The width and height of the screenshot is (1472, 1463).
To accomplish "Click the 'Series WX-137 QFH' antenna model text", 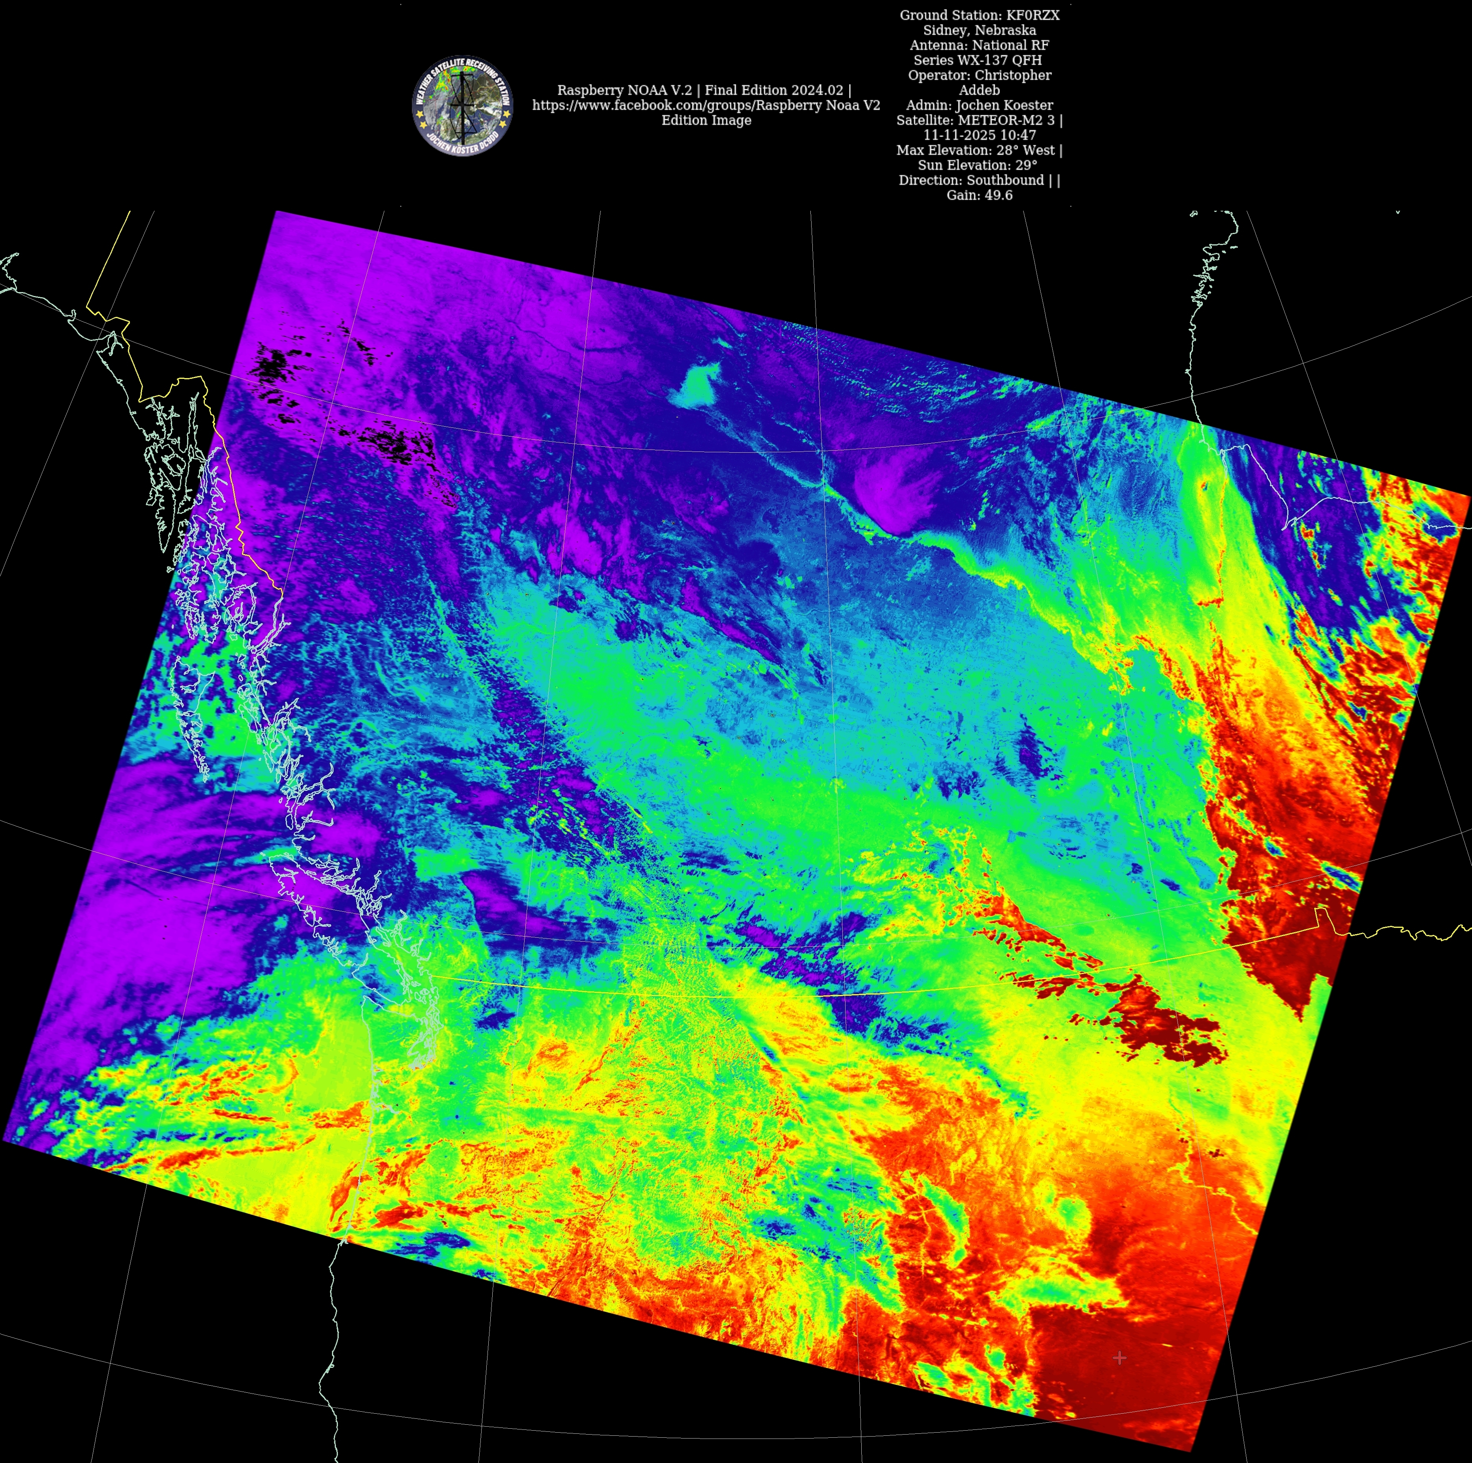I will click(979, 60).
